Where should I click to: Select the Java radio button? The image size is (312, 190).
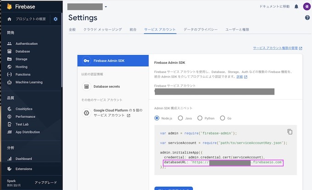[180, 118]
